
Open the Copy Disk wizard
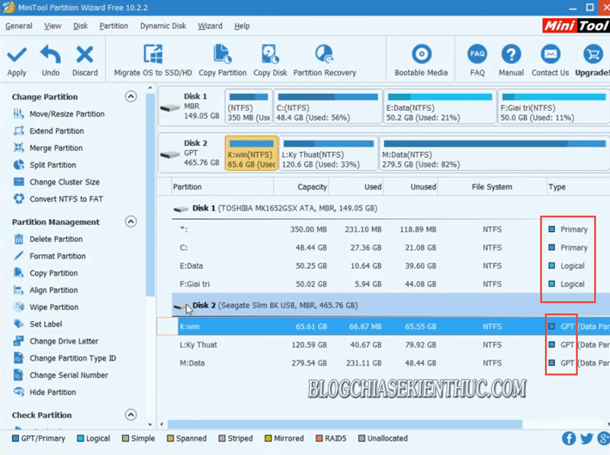tap(270, 60)
